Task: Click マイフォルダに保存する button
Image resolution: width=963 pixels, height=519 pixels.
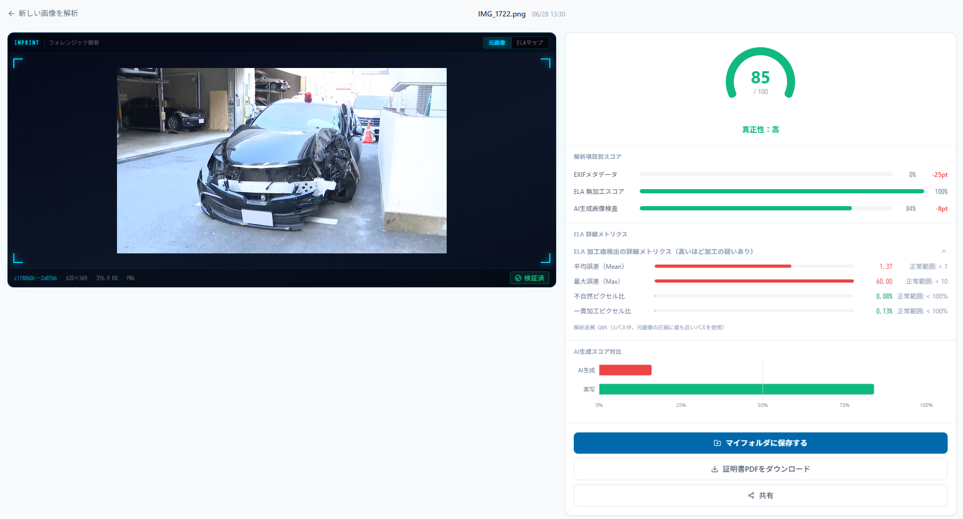Action: click(760, 443)
